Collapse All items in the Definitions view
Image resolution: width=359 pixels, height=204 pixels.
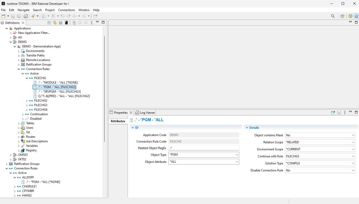(49, 23)
